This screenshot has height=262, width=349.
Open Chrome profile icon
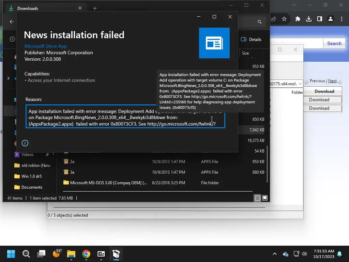click(x=331, y=19)
